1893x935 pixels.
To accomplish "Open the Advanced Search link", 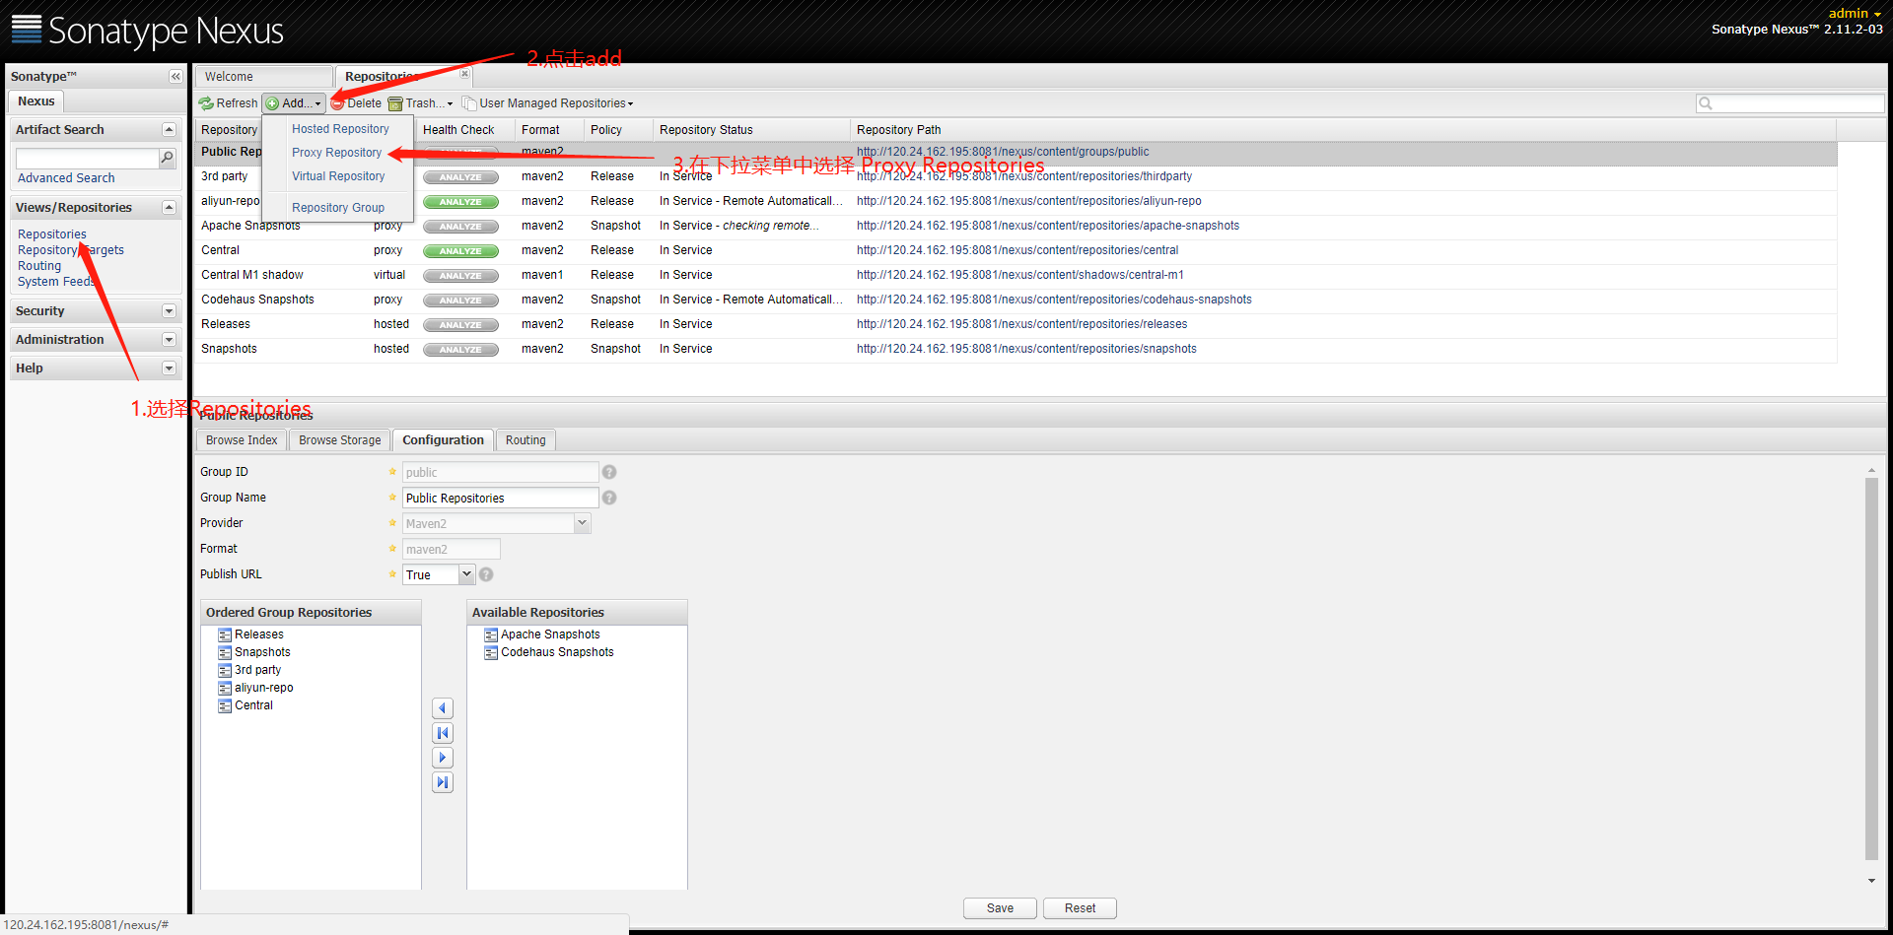I will [66, 178].
